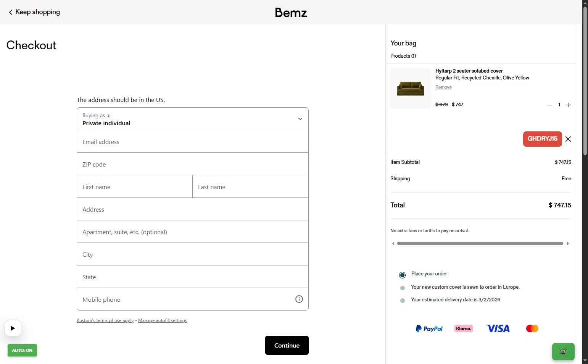Focus the Email address field
This screenshot has height=364, width=588.
click(192, 142)
